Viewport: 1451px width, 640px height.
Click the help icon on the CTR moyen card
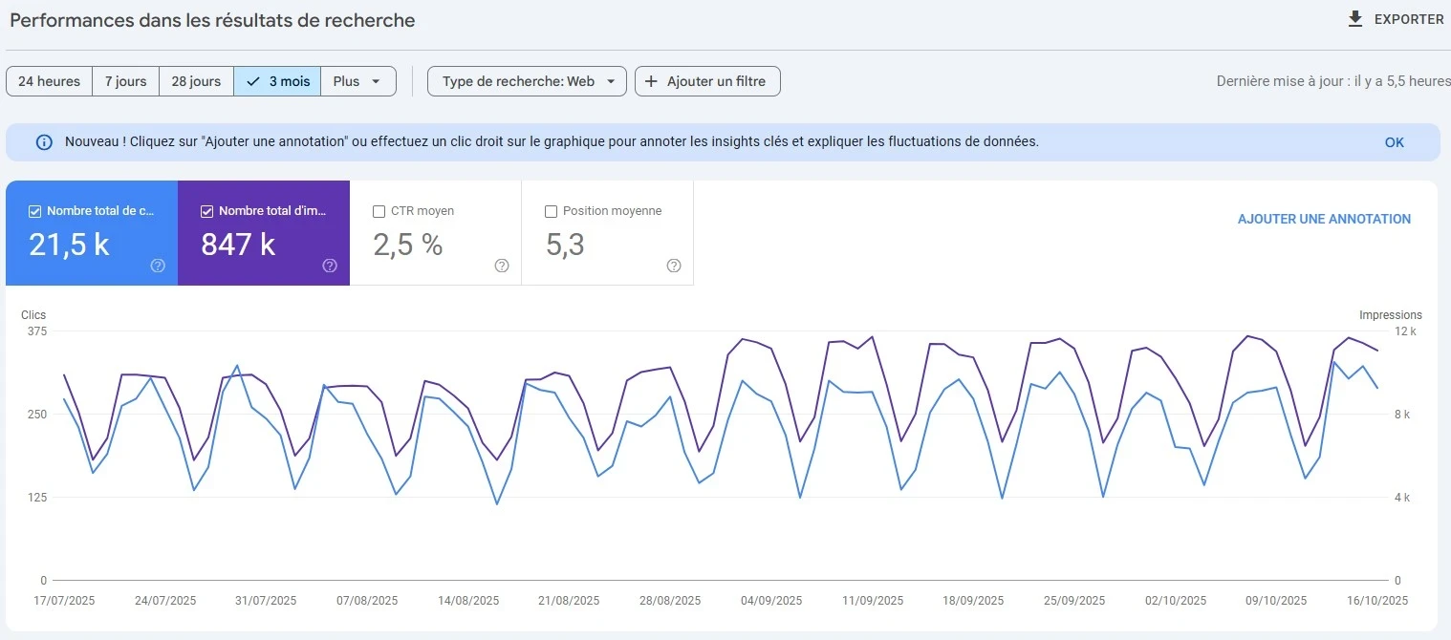pos(501,266)
